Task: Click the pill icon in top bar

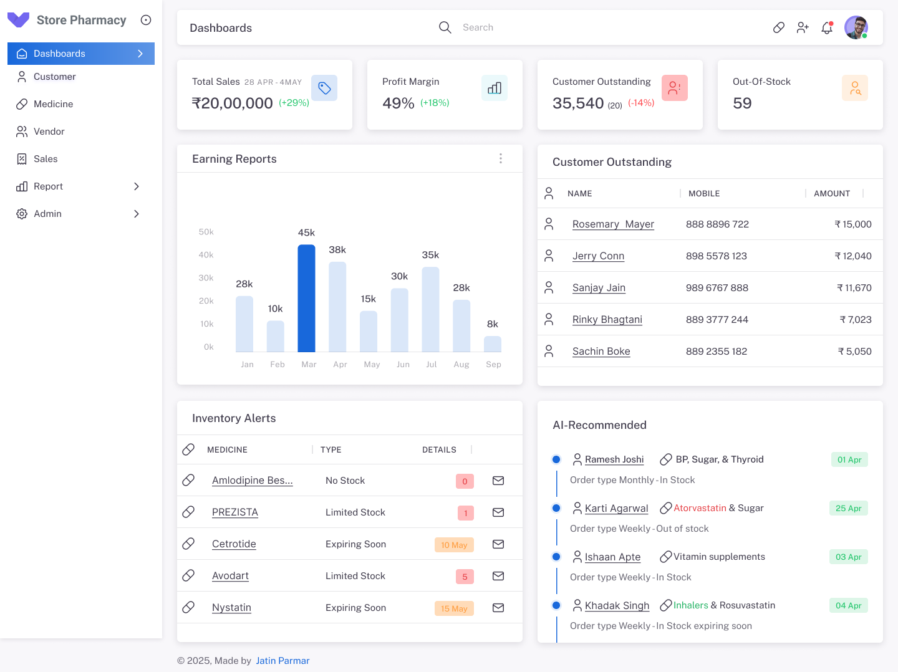Action: 779,27
